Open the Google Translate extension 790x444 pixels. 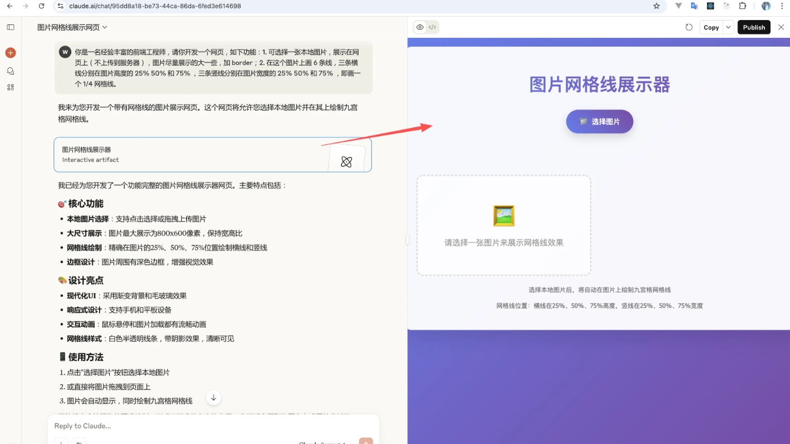pos(694,6)
